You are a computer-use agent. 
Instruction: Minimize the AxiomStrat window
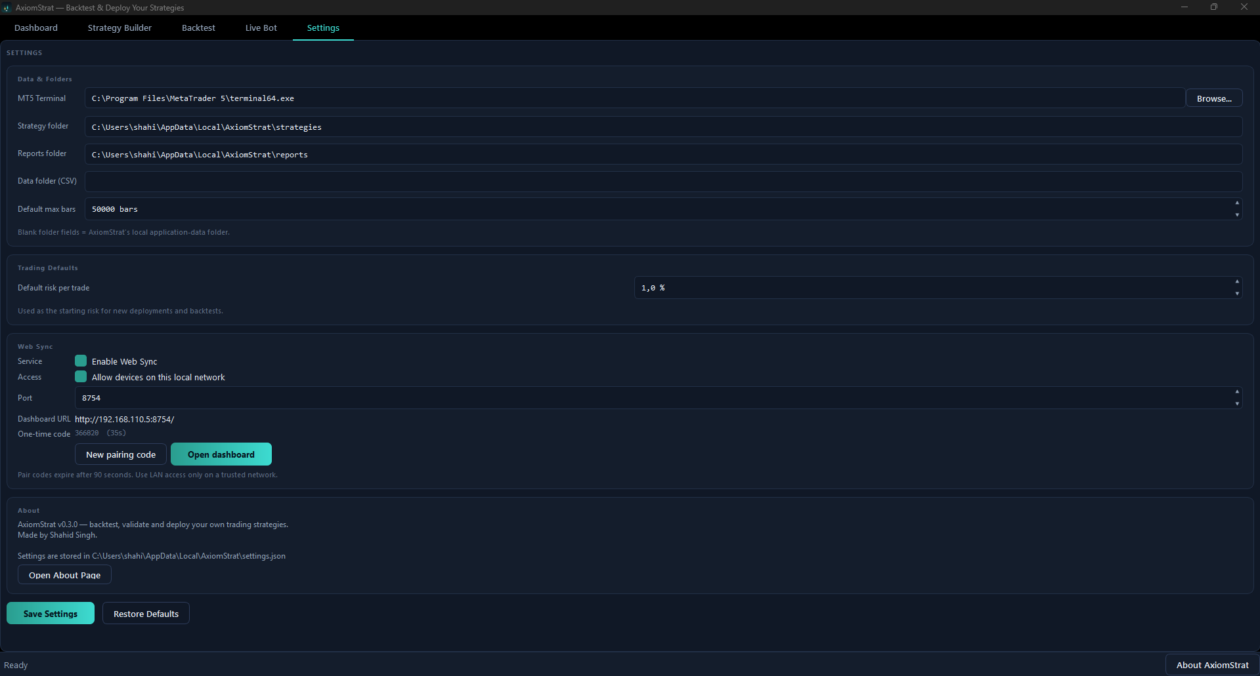pyautogui.click(x=1184, y=7)
